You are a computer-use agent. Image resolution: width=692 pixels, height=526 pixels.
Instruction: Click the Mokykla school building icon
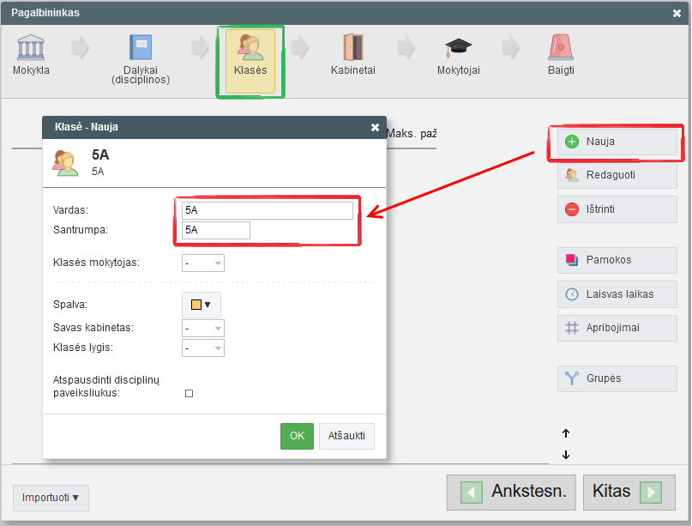pos(31,48)
